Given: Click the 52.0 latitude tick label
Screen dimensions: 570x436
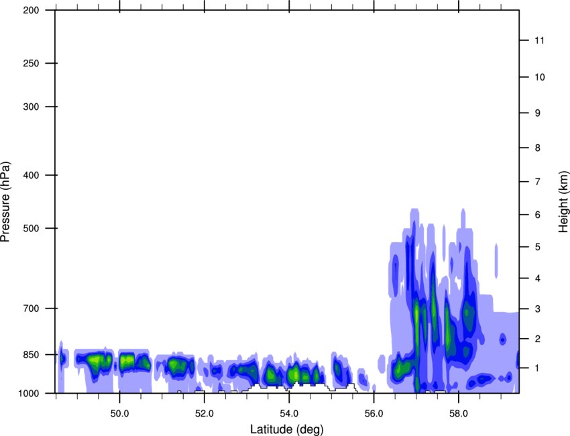Looking at the screenshot, I should 205,414.
